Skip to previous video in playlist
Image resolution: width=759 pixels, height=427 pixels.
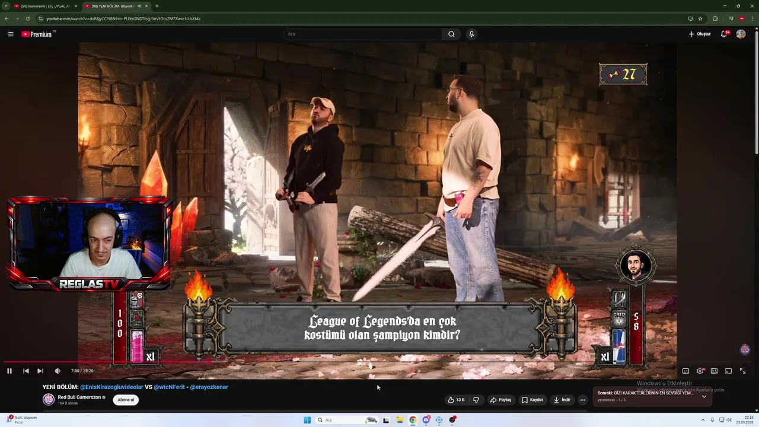(25, 371)
